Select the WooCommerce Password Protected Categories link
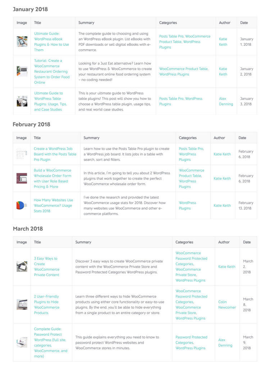The height and width of the screenshot is (368, 270). coord(191,258)
